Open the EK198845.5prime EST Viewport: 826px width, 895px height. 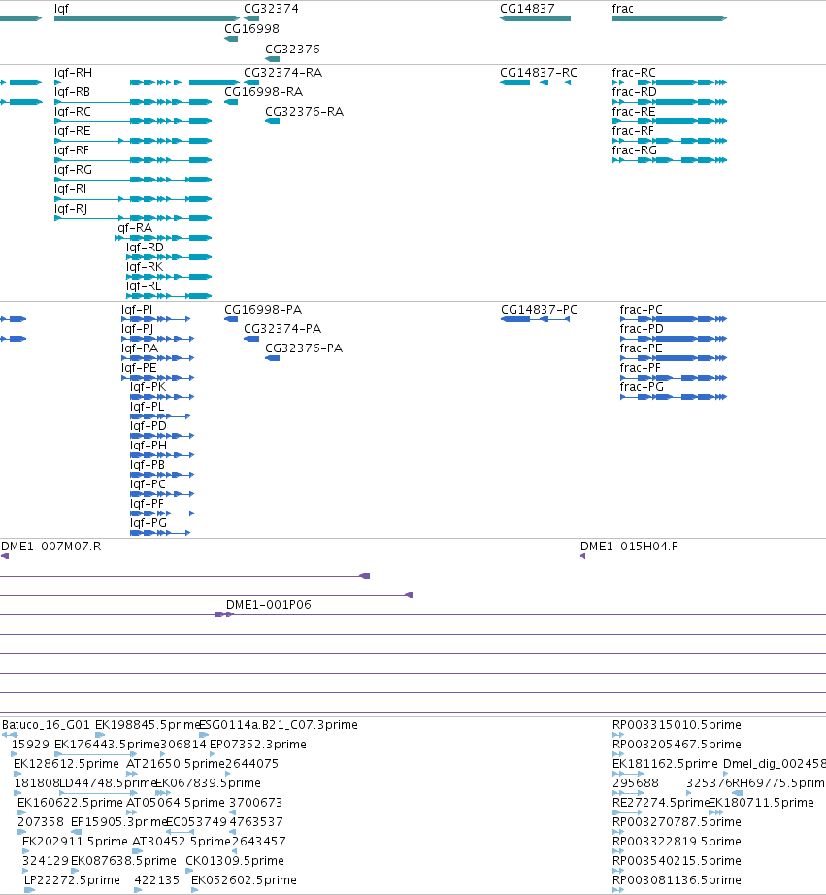[x=100, y=735]
